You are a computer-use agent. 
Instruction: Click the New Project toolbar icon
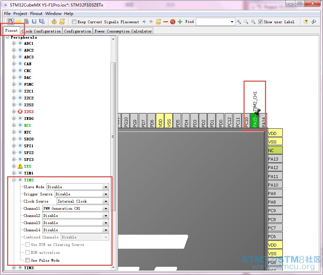point(11,22)
